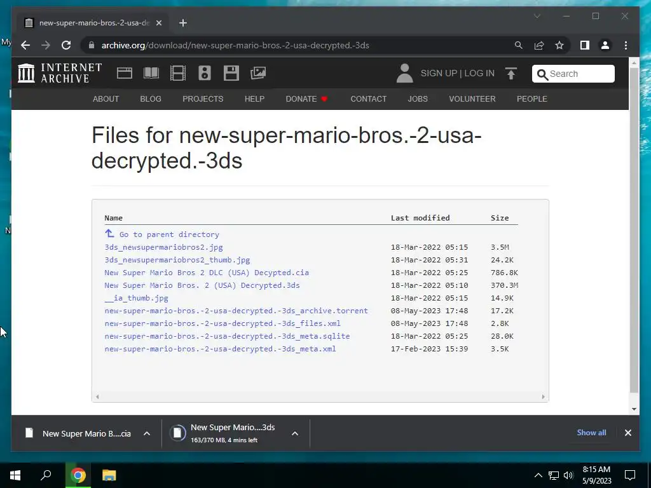Open the Audio speaker section icon

point(205,73)
